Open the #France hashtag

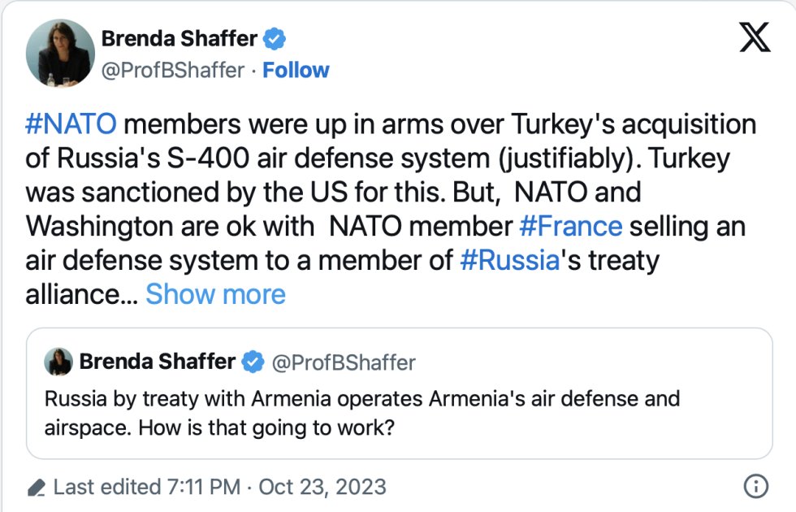(570, 227)
